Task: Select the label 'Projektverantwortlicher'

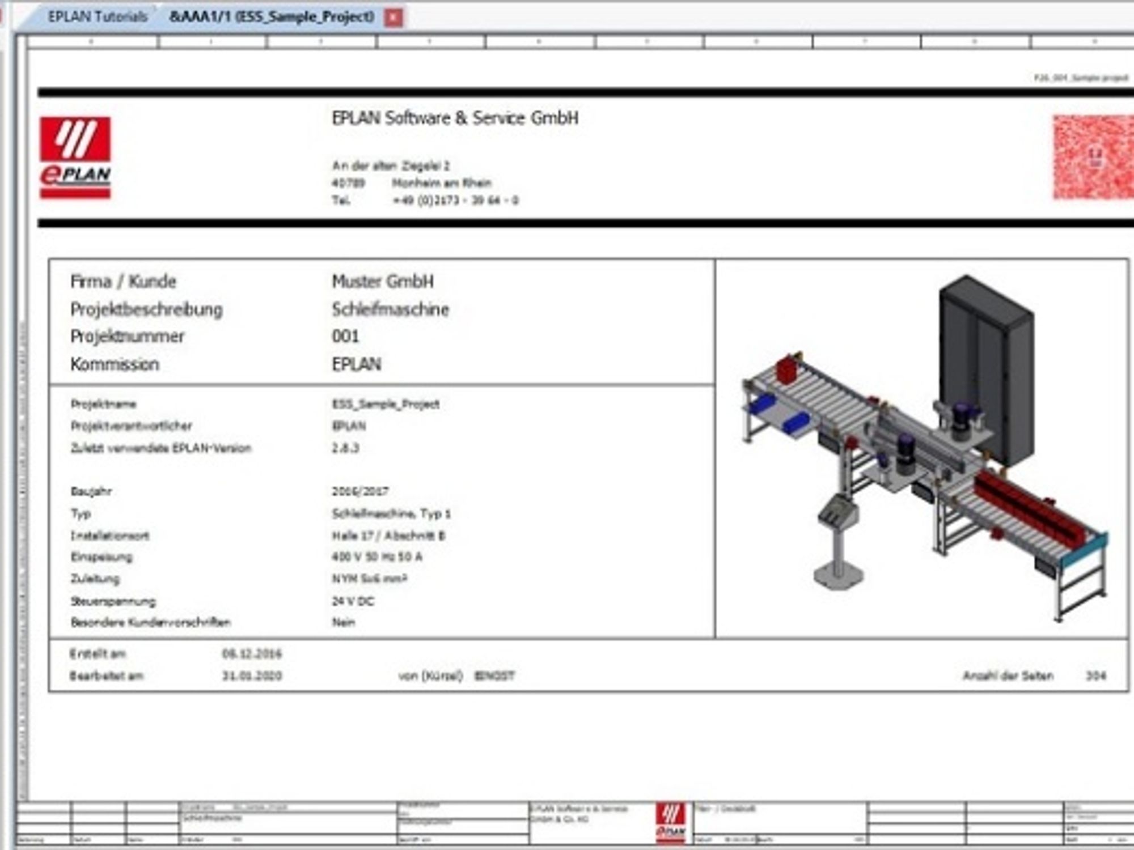Action: coord(131,426)
